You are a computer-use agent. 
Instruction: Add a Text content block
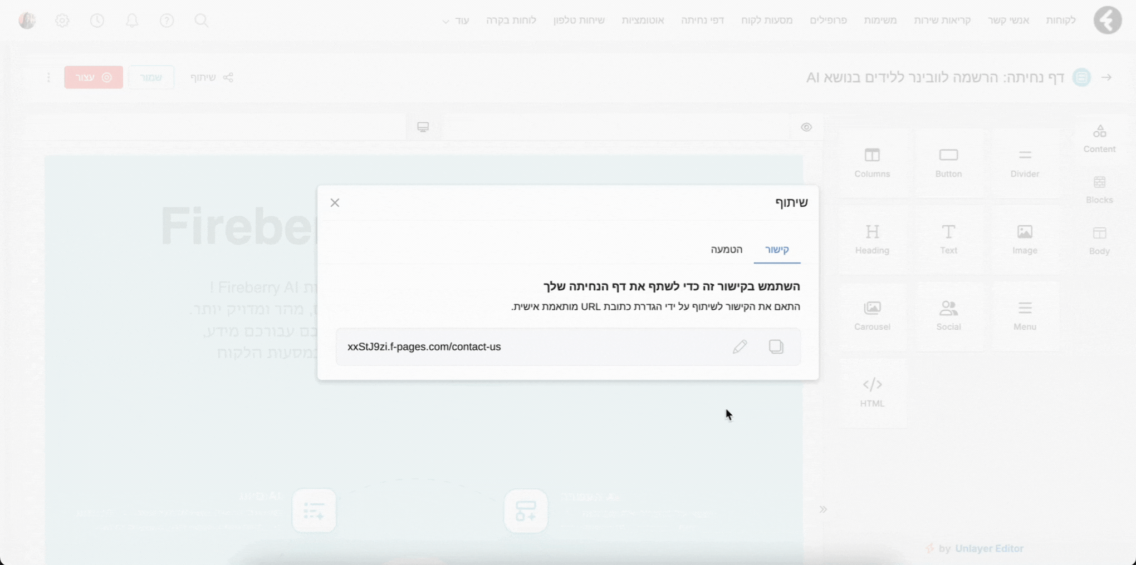(948, 240)
